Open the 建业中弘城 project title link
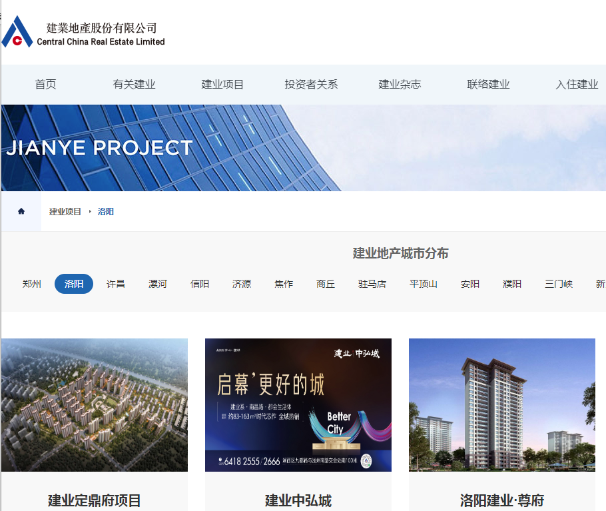The height and width of the screenshot is (511, 606). pos(298,500)
